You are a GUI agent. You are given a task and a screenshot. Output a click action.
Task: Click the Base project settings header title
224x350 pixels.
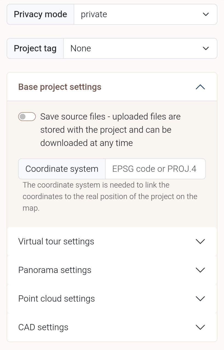(60, 87)
